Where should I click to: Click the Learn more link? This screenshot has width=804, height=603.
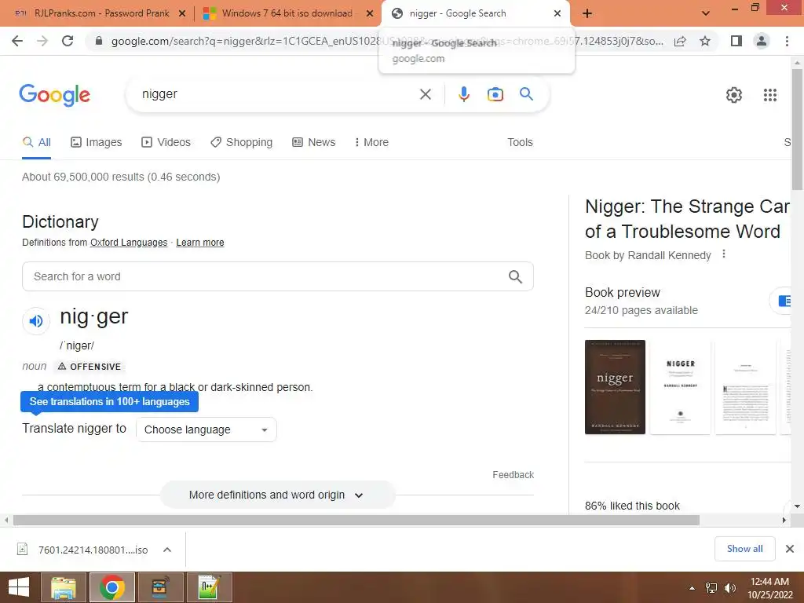point(200,243)
